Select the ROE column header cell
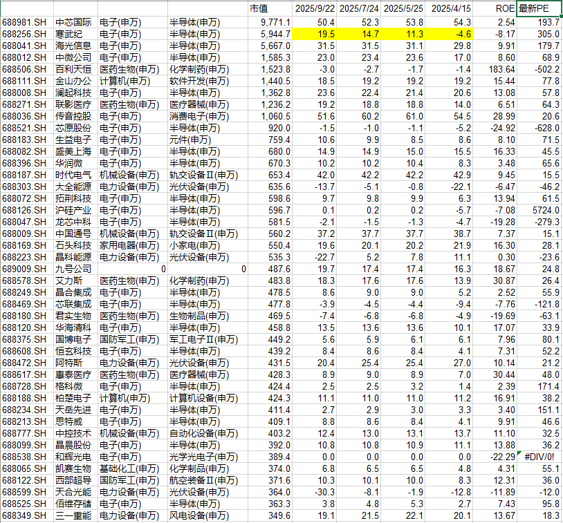Screen dimensions: 563x523 (x=495, y=8)
